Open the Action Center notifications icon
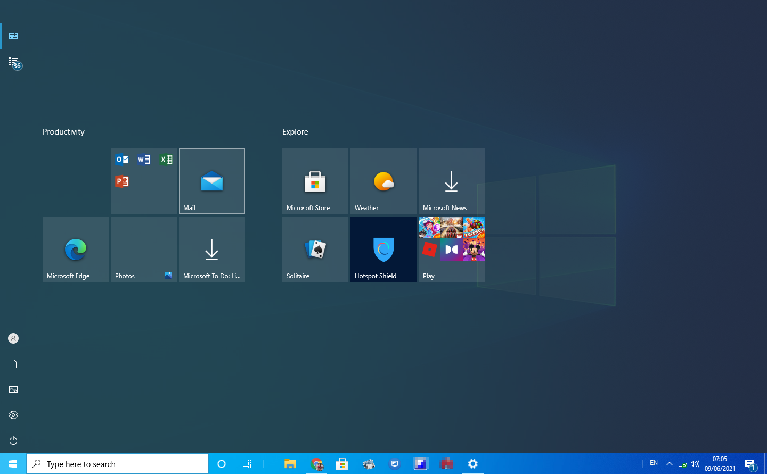The width and height of the screenshot is (767, 474). (x=750, y=464)
